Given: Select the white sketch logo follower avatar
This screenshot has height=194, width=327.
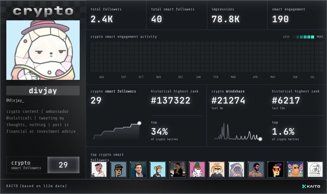Looking at the screenshot, I should [x=315, y=170].
